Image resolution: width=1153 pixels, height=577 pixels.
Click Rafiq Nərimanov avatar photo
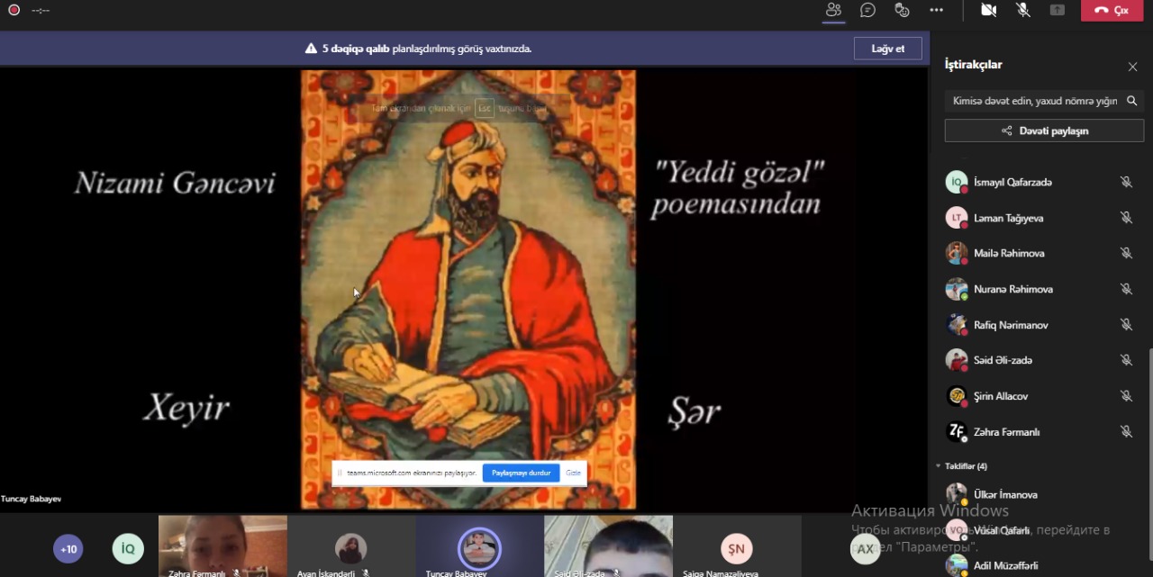coord(957,325)
